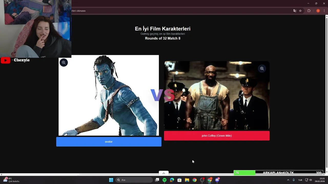This screenshot has height=184, width=328.
Task: Open OBS Studio from the taskbar
Action: click(202, 180)
